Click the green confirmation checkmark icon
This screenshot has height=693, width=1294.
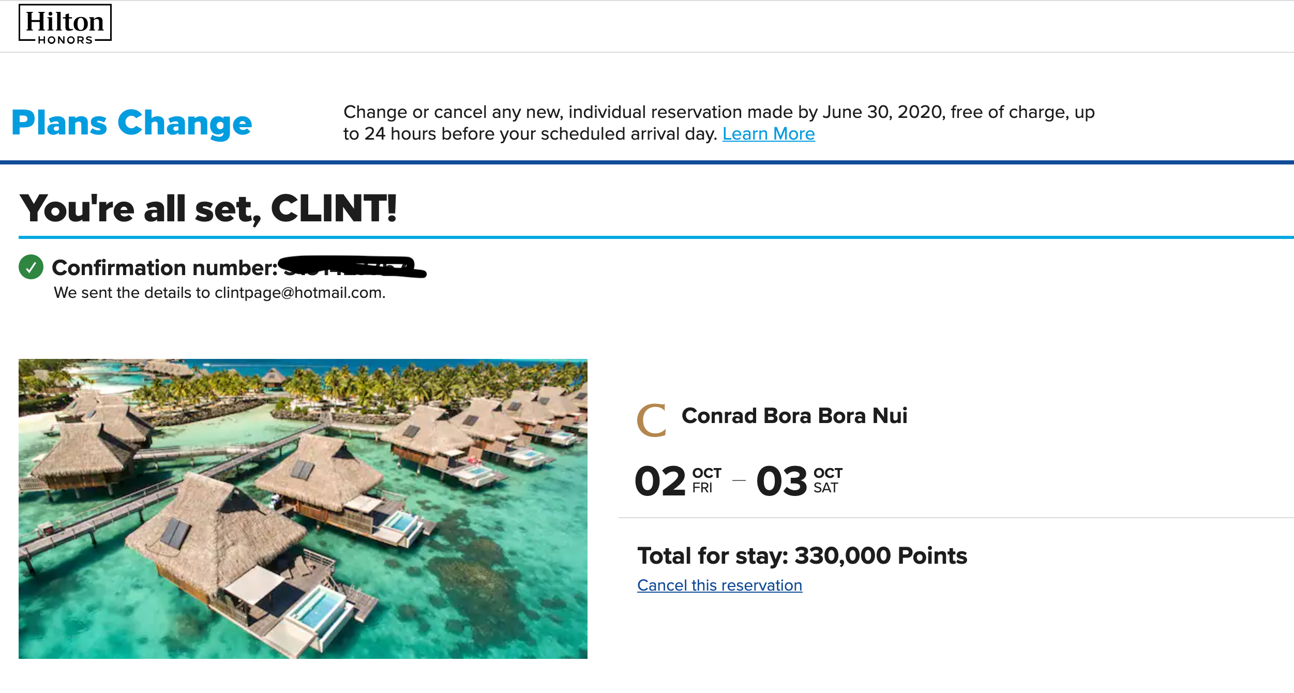coord(31,267)
